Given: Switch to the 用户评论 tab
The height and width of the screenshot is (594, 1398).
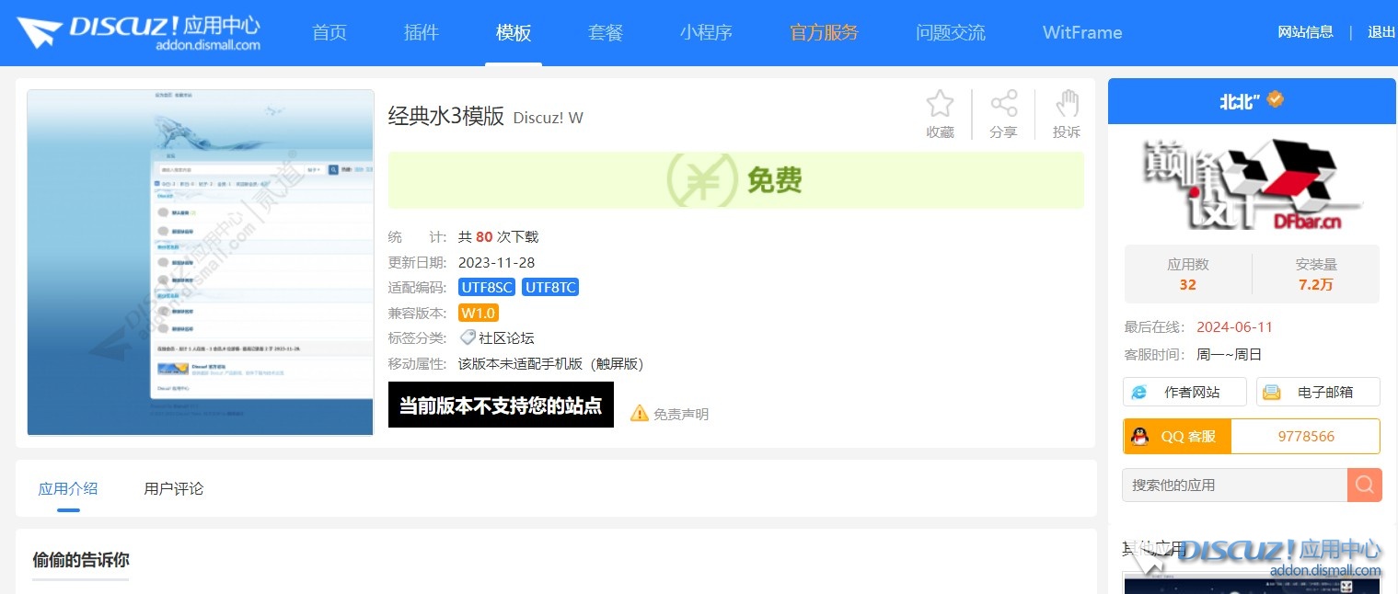Looking at the screenshot, I should pos(174,488).
